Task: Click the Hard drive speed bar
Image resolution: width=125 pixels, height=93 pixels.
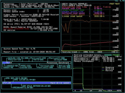Action: 36,83
